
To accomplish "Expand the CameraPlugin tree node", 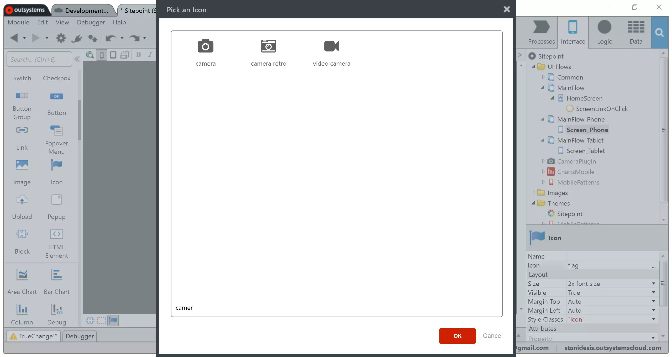I will [x=543, y=161].
